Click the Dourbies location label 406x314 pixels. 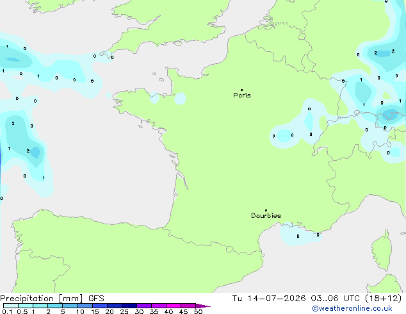click(x=266, y=215)
